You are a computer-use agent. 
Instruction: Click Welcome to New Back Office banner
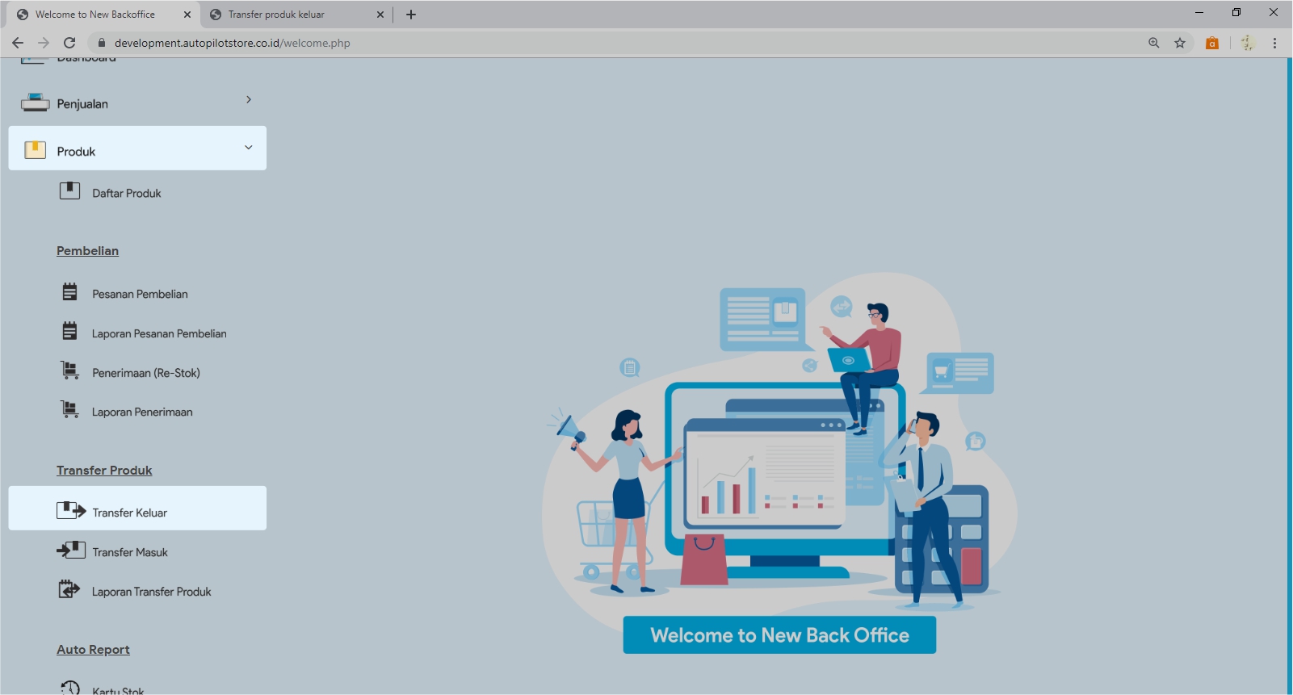coord(779,635)
